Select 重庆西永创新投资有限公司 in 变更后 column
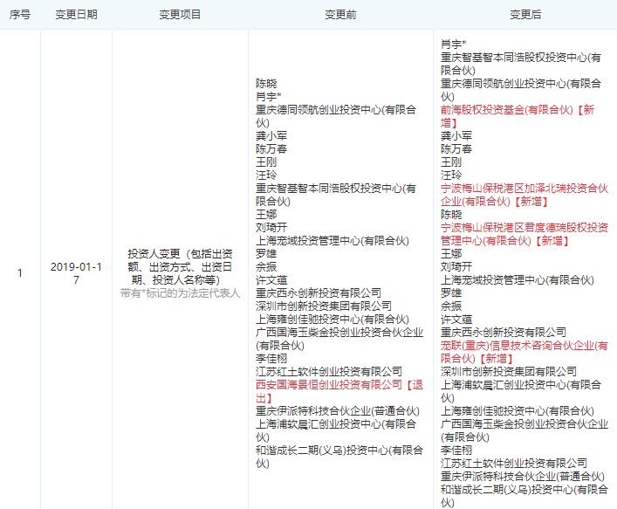617x509 pixels. pos(504,332)
